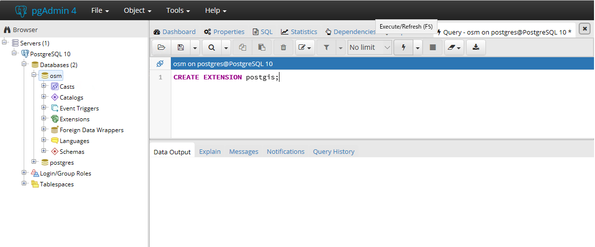
Task: Click the Save file icon
Action: tap(181, 47)
